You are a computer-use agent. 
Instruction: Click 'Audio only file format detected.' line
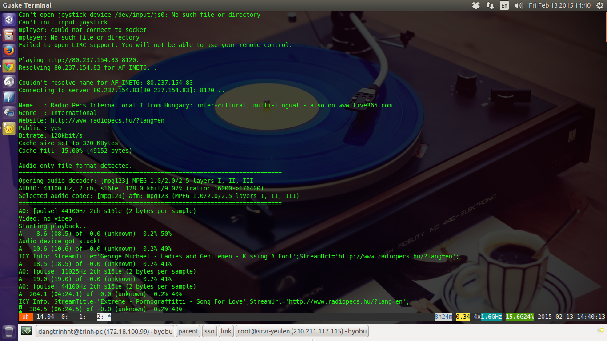point(76,166)
